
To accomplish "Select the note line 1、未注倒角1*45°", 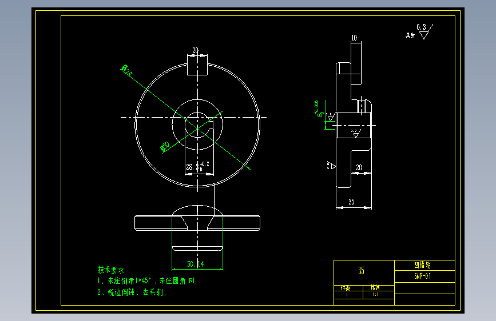I will pos(148,281).
